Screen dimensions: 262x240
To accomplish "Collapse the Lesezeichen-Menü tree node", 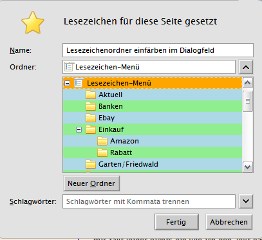I will coord(68,83).
